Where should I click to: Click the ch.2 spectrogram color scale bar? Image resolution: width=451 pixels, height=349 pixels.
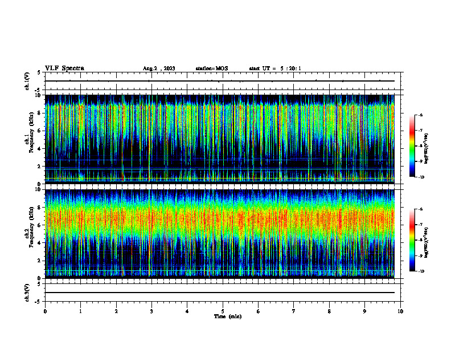(412, 240)
